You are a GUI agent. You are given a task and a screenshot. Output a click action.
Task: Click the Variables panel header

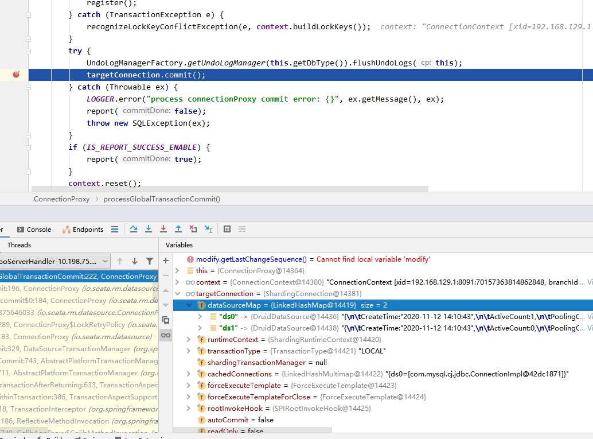click(180, 245)
